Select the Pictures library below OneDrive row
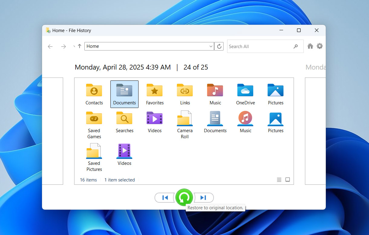 [276, 122]
